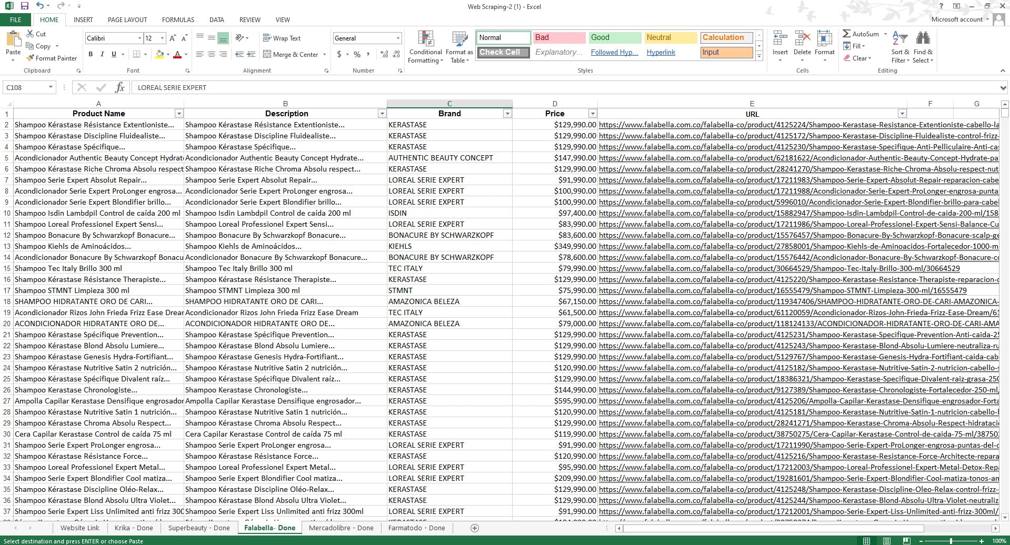Image resolution: width=1010 pixels, height=545 pixels.
Task: Click the Save icon in the quick access toolbar
Action: (24, 6)
